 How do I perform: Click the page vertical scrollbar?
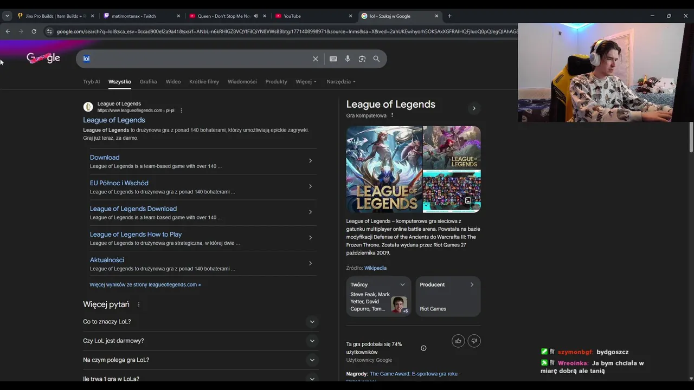pyautogui.click(x=691, y=138)
